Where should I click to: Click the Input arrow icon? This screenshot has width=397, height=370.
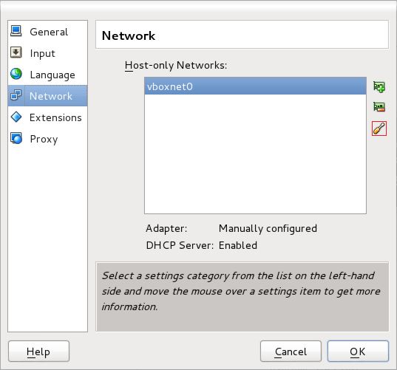tap(16, 52)
